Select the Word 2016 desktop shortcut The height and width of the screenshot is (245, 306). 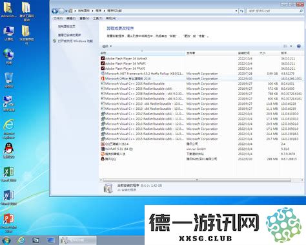click(8, 197)
